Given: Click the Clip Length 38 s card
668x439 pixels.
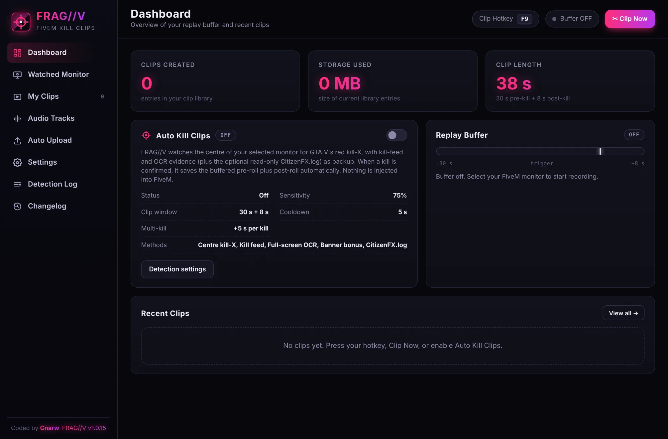Looking at the screenshot, I should (570, 81).
